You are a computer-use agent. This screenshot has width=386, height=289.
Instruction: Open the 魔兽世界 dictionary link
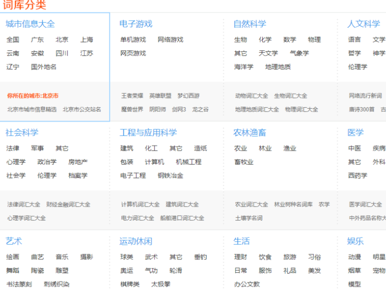(x=132, y=109)
